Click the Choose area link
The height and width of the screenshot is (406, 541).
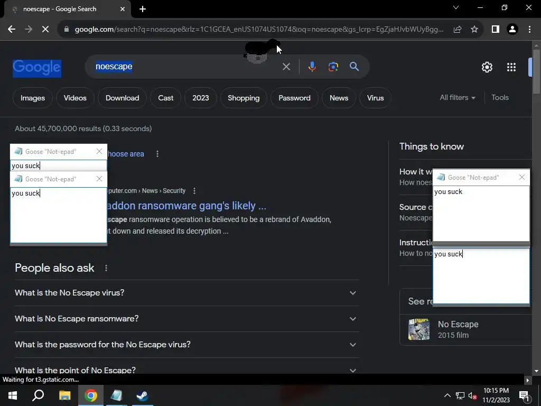pos(126,154)
